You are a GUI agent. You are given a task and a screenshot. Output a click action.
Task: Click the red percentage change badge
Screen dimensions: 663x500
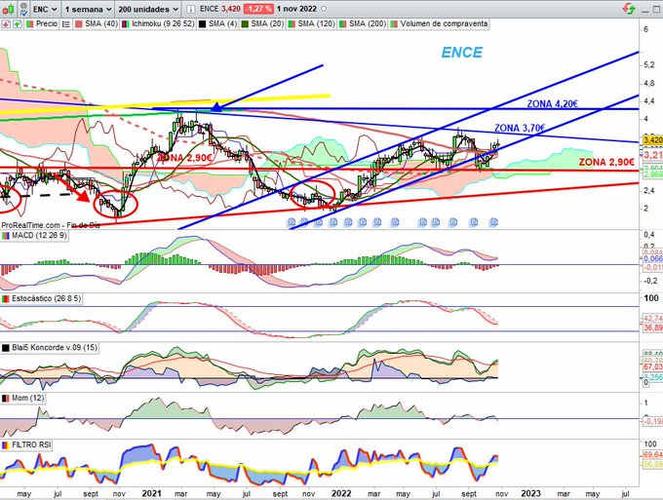(258, 9)
